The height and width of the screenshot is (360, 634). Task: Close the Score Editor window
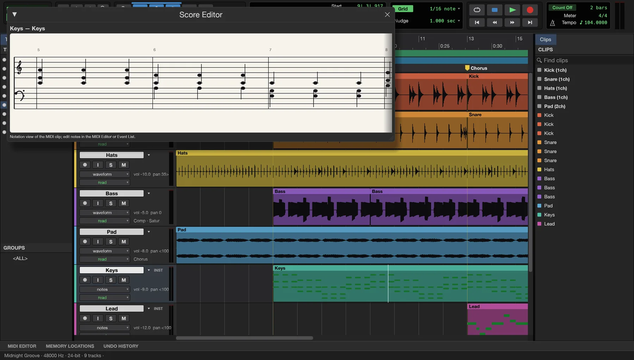coord(387,14)
